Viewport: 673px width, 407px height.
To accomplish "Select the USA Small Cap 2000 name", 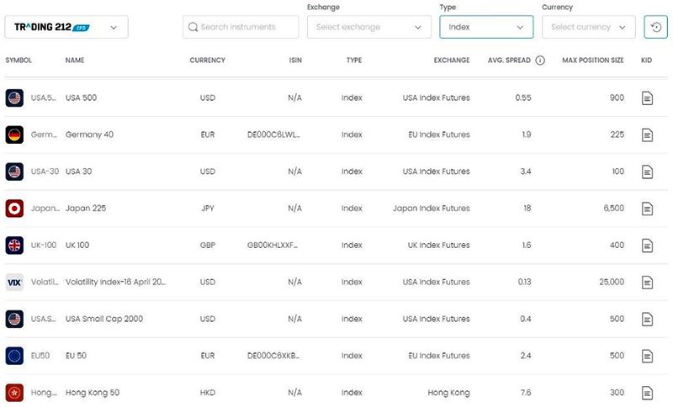I will pyautogui.click(x=103, y=319).
